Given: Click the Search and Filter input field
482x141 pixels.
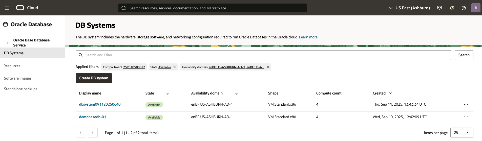Looking at the screenshot, I should click(263, 55).
